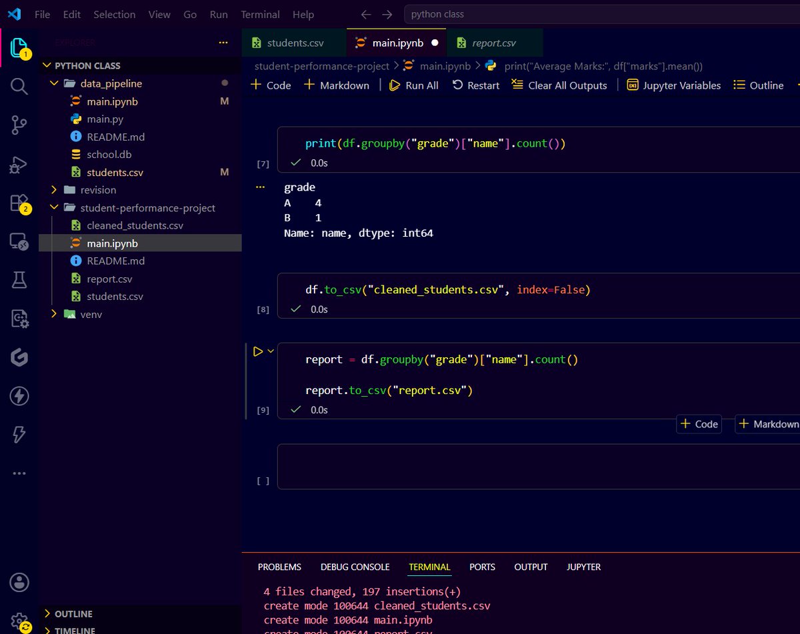Open the DEBUG CONSOLE panel tab
Image resolution: width=800 pixels, height=634 pixels.
355,567
